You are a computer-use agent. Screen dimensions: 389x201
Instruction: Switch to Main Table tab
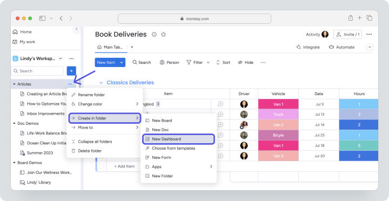pos(111,47)
